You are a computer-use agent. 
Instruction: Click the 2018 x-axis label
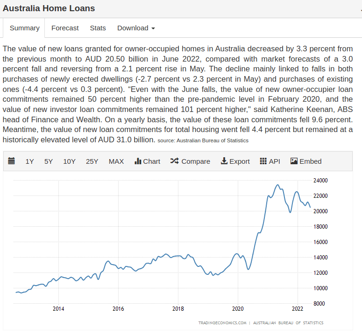point(178,309)
